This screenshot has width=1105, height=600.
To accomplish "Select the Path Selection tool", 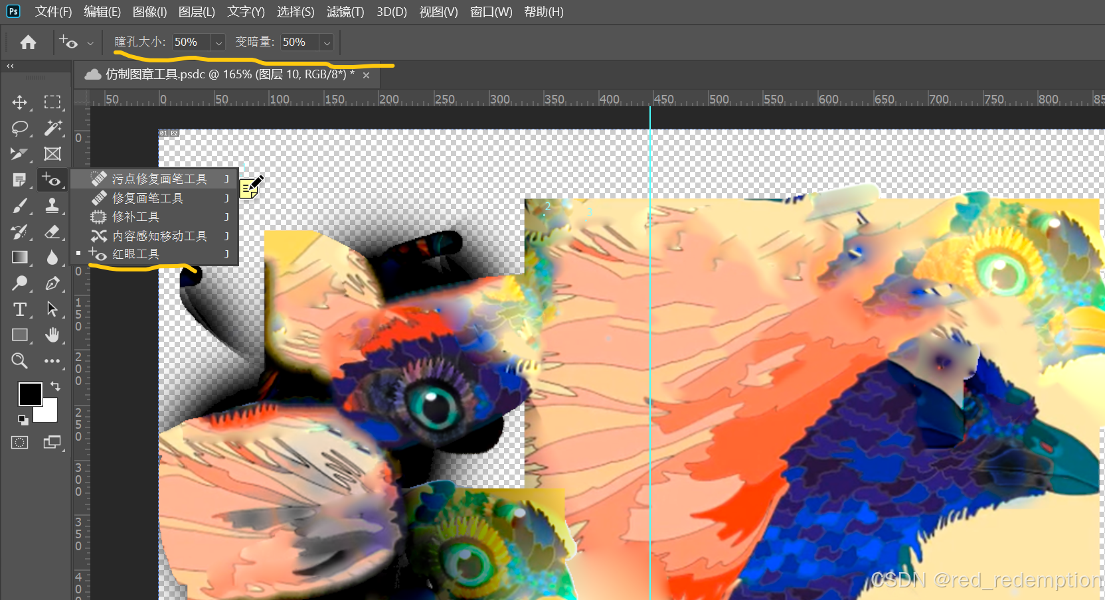I will (x=52, y=309).
